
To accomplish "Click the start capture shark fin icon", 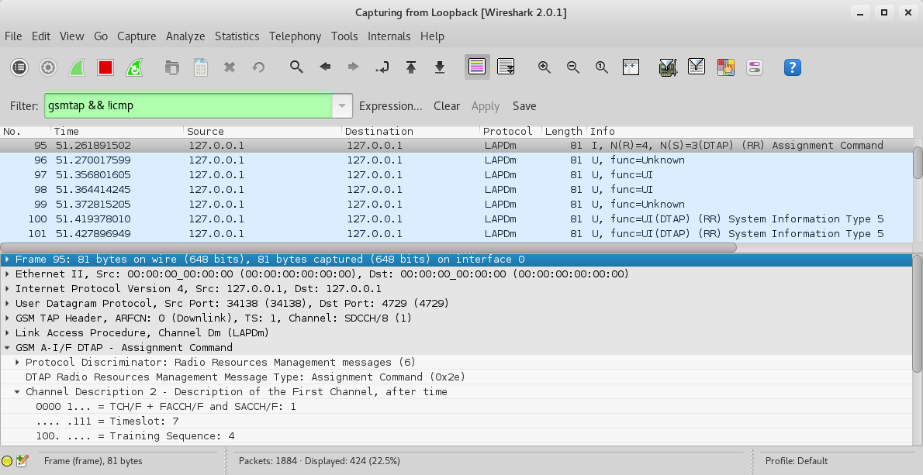I will click(77, 67).
